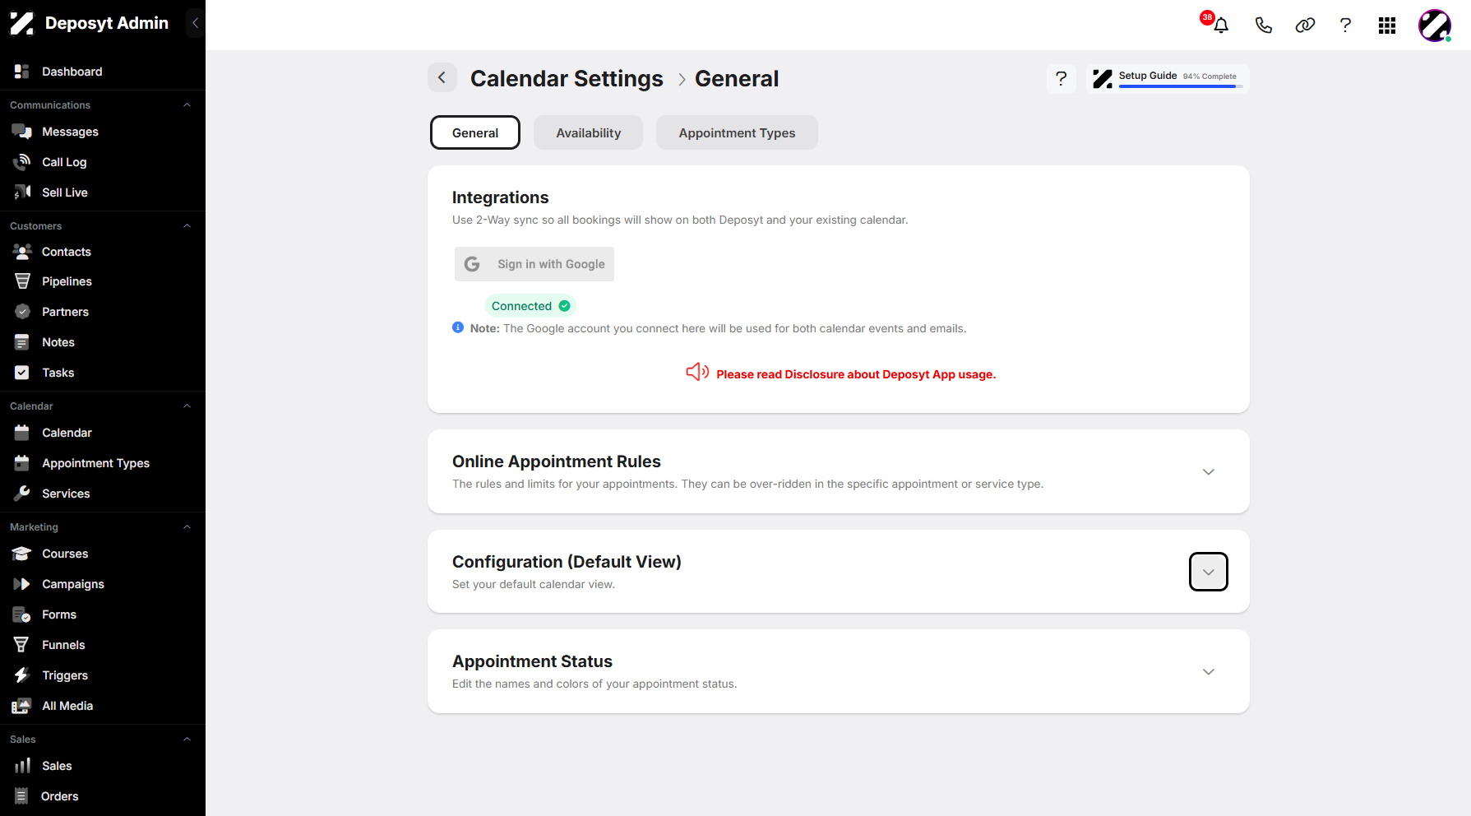
Task: Click the question mark help icon in the top bar
Action: (x=1345, y=25)
